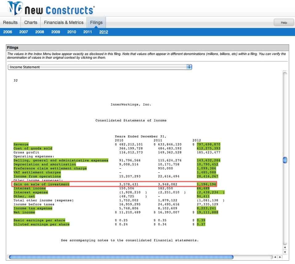295x264 pixels.
Task: Open the Financials & Metrics tab
Action: [x=64, y=22]
